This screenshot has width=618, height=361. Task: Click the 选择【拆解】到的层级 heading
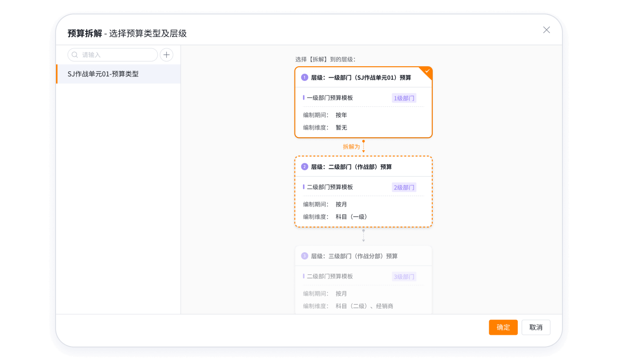(x=325, y=60)
